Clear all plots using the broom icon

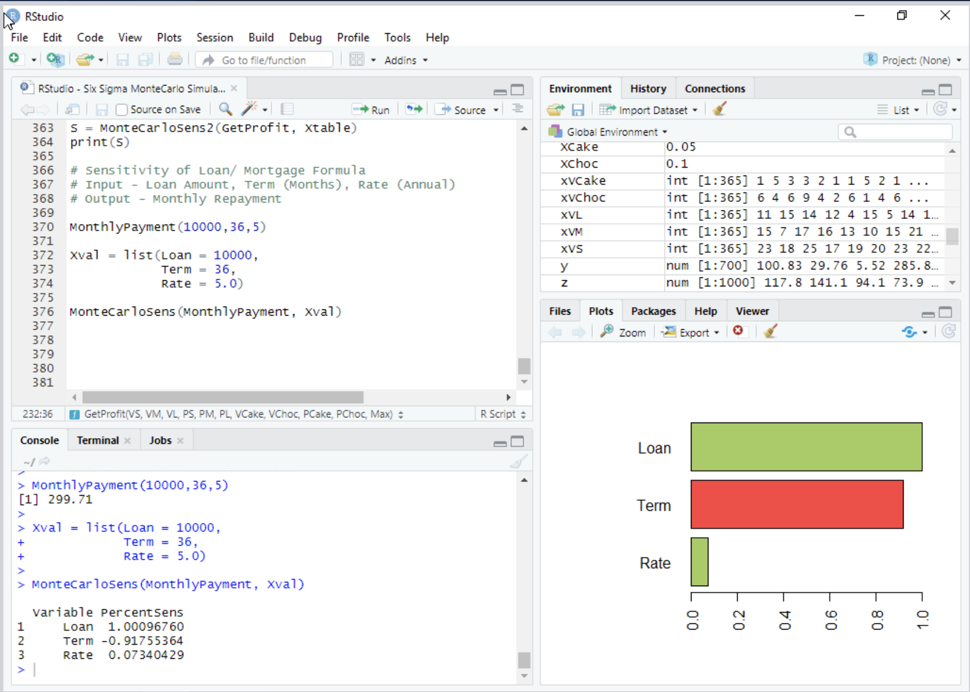770,331
